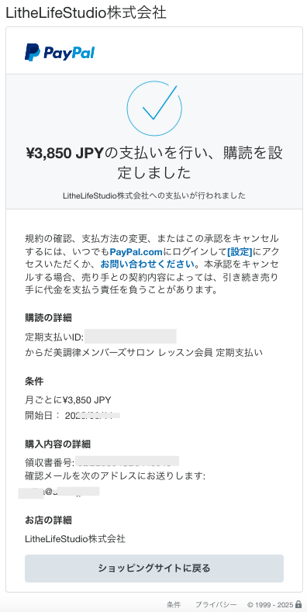Viewport: 307px width, 612px height.
Task: Open the プライバシー privacy link in the footer
Action: coord(216,604)
